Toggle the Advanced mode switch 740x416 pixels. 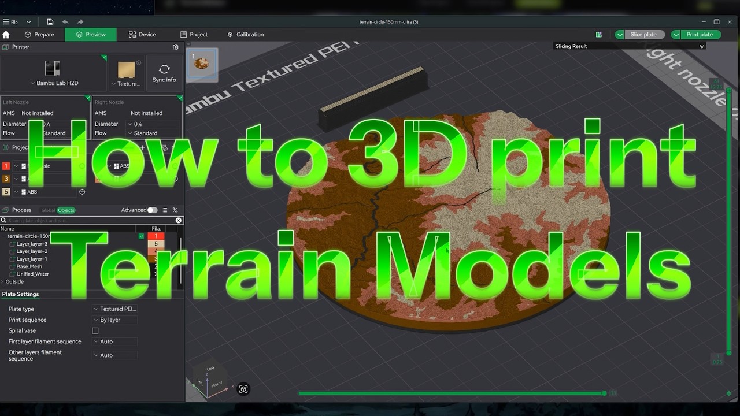[x=152, y=210]
